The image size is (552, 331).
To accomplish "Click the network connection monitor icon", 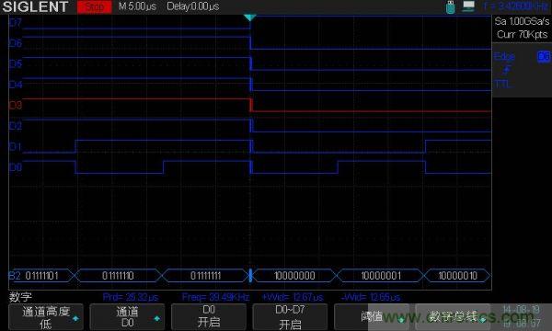I will (x=468, y=6).
